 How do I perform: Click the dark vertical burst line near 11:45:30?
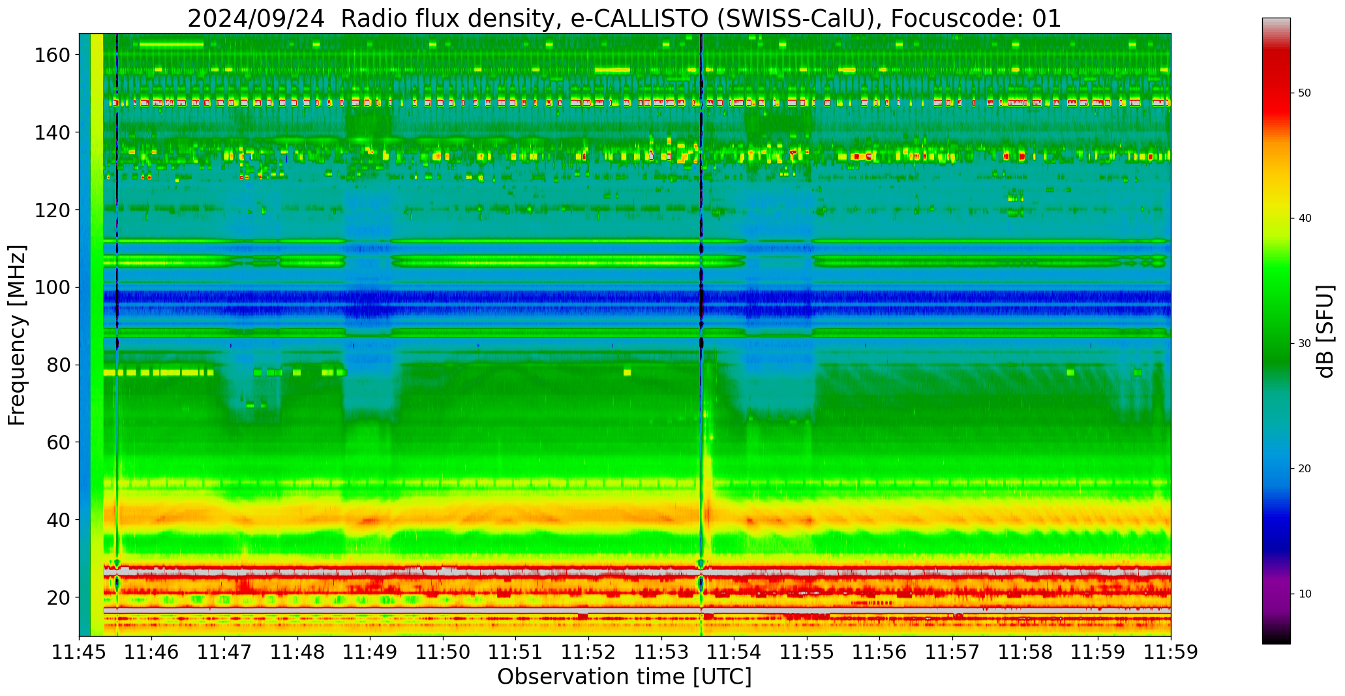[117, 335]
